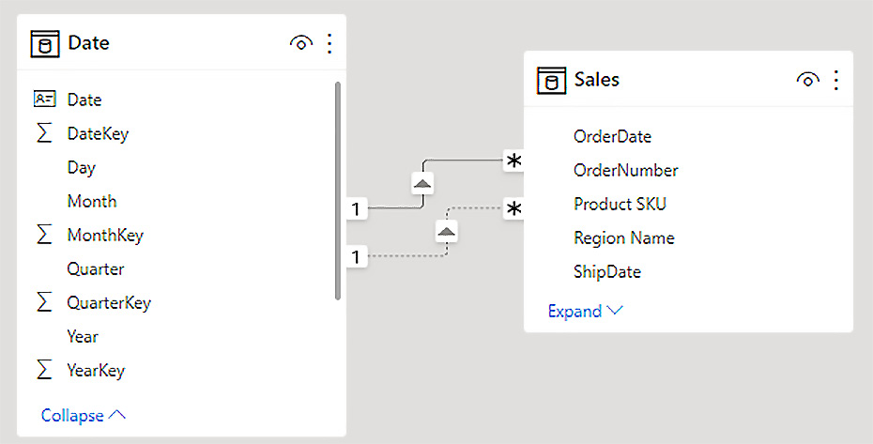Screen dimensions: 873x444
Task: Select the MonthKey field in Date table
Action: pyautogui.click(x=105, y=235)
